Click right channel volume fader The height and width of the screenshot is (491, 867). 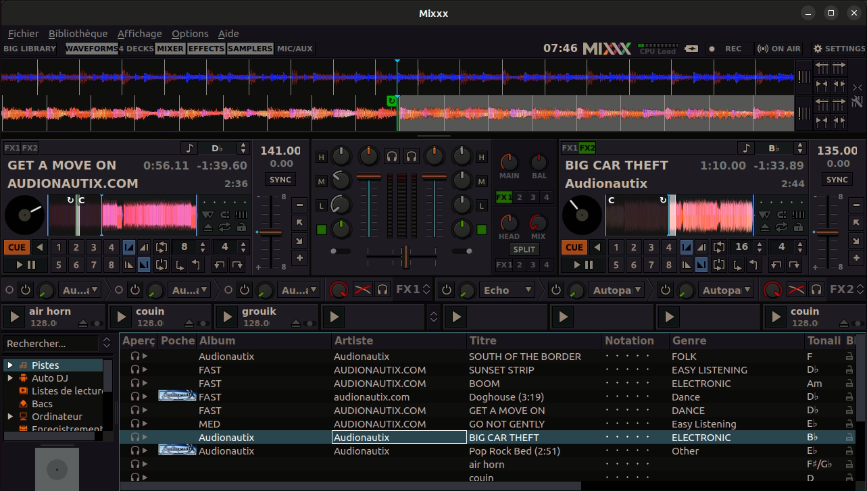[435, 205]
